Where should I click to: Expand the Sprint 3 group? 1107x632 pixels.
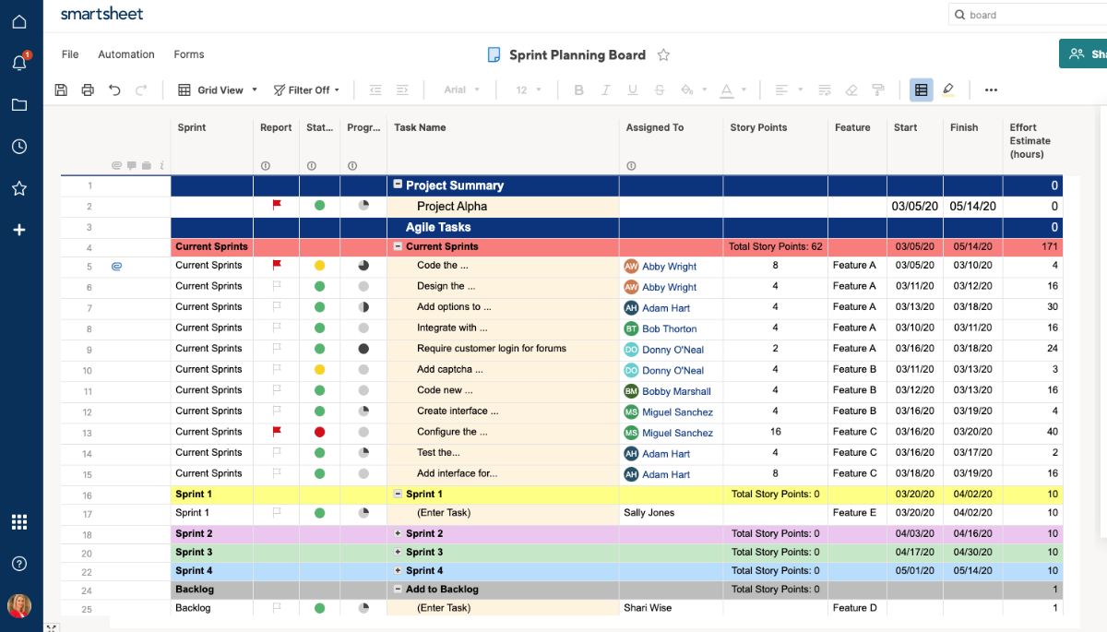[x=399, y=552]
